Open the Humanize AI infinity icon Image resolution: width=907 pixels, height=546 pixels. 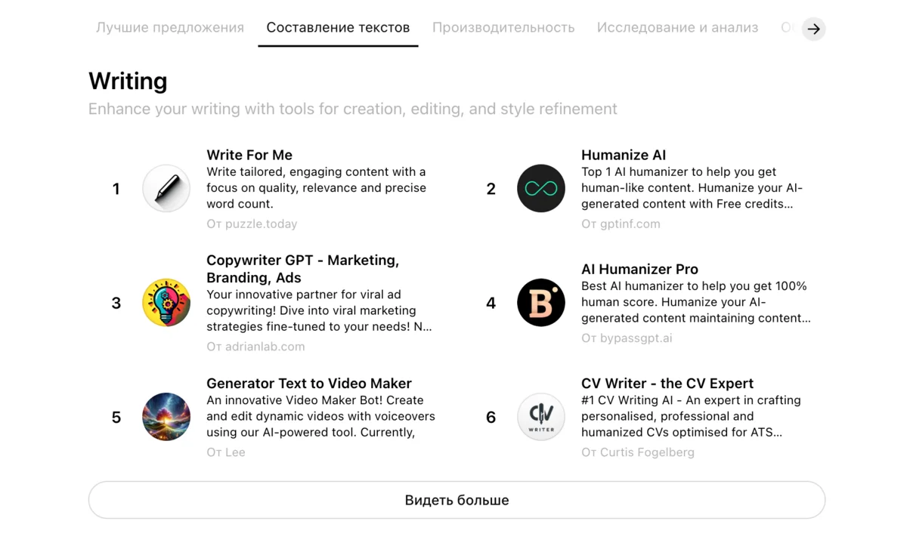click(x=541, y=189)
